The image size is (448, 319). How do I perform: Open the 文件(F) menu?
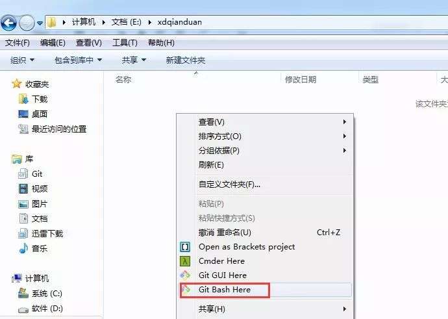18,43
